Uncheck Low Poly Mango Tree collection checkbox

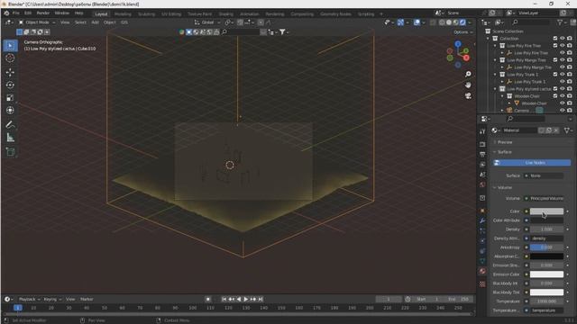point(555,60)
